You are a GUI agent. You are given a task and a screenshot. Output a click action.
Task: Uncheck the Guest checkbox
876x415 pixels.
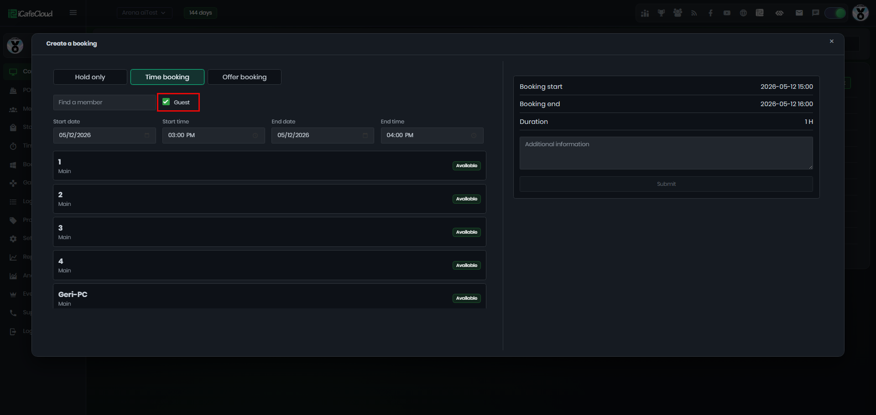tap(166, 102)
